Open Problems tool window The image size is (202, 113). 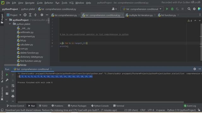tap(57, 106)
